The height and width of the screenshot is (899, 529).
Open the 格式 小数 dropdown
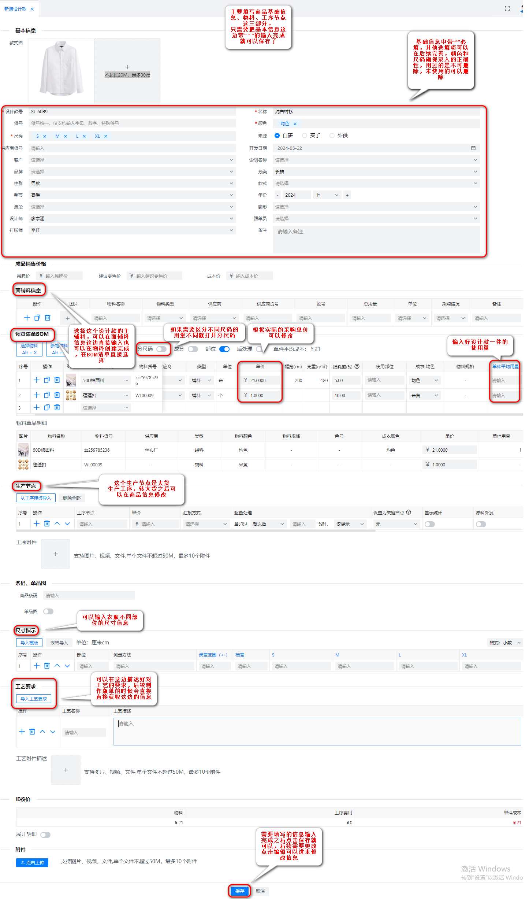point(505,643)
